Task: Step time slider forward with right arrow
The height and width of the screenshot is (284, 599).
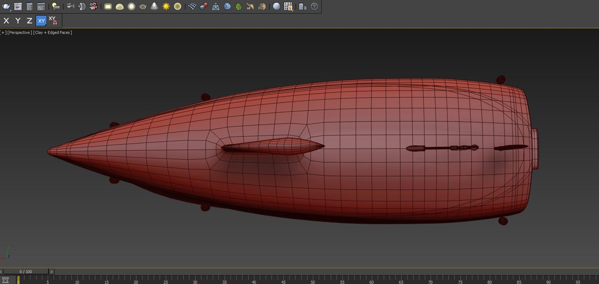Action: (52, 272)
